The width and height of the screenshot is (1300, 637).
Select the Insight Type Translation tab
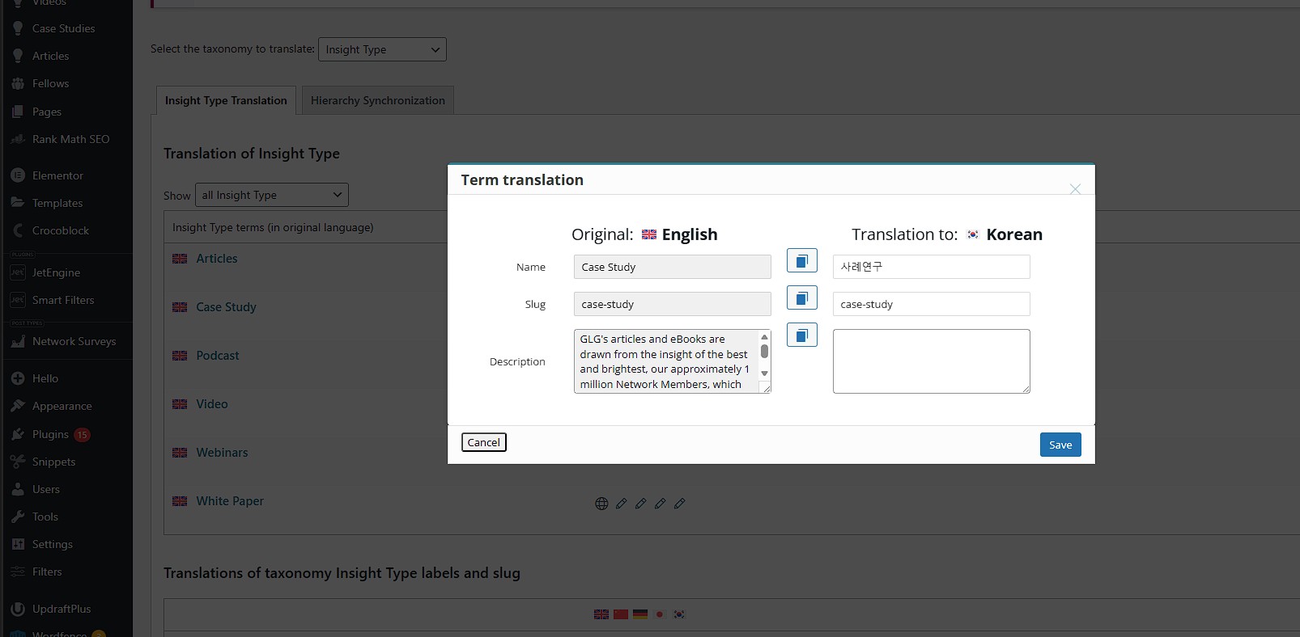[226, 100]
